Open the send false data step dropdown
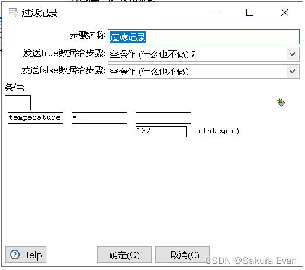Viewport: 305px width, 270px height. [292, 71]
